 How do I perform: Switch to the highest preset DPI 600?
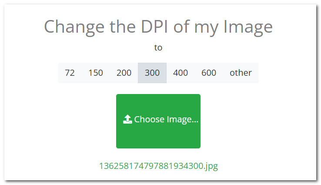tap(209, 73)
